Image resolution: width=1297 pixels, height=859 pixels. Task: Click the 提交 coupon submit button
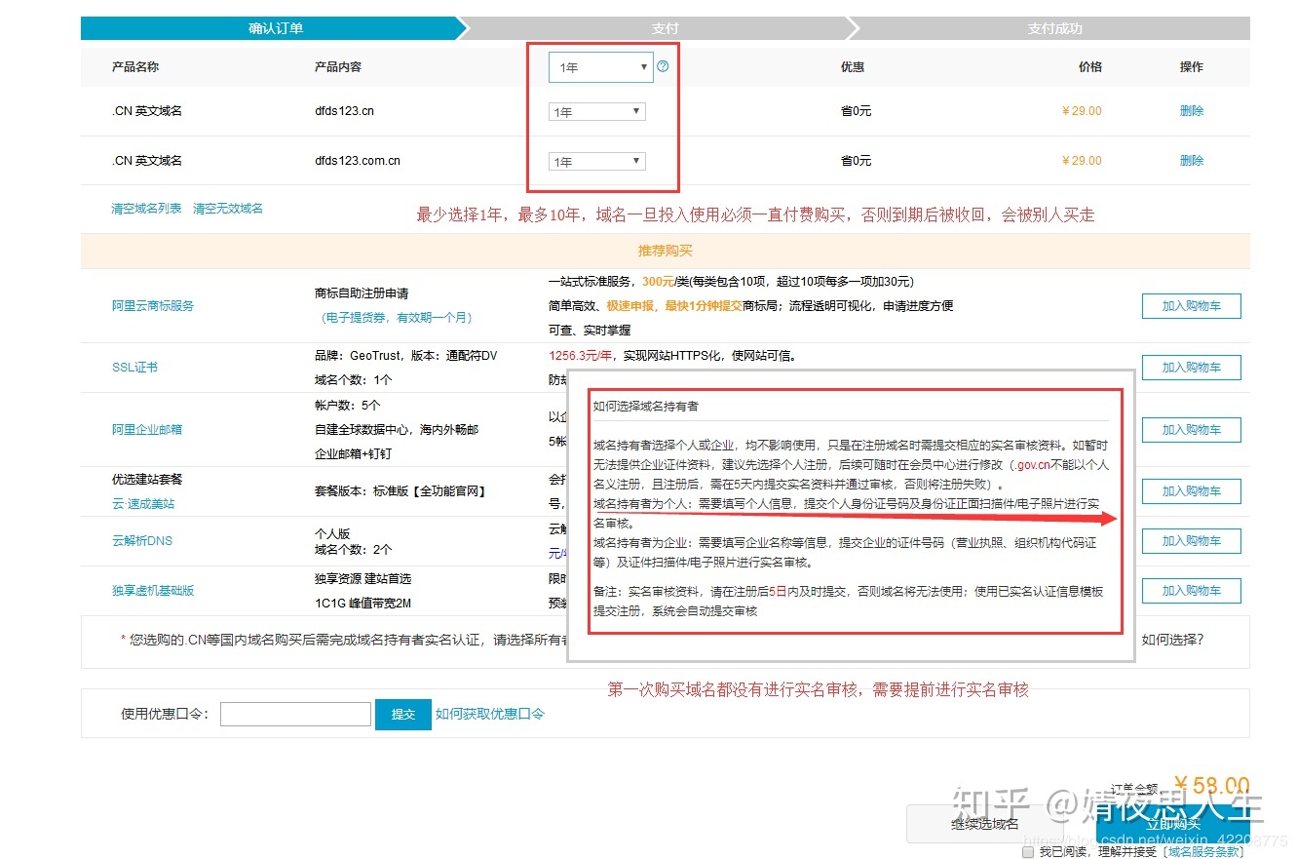pyautogui.click(x=402, y=713)
